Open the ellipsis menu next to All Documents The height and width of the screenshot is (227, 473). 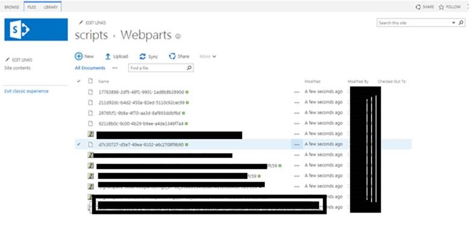tap(115, 68)
